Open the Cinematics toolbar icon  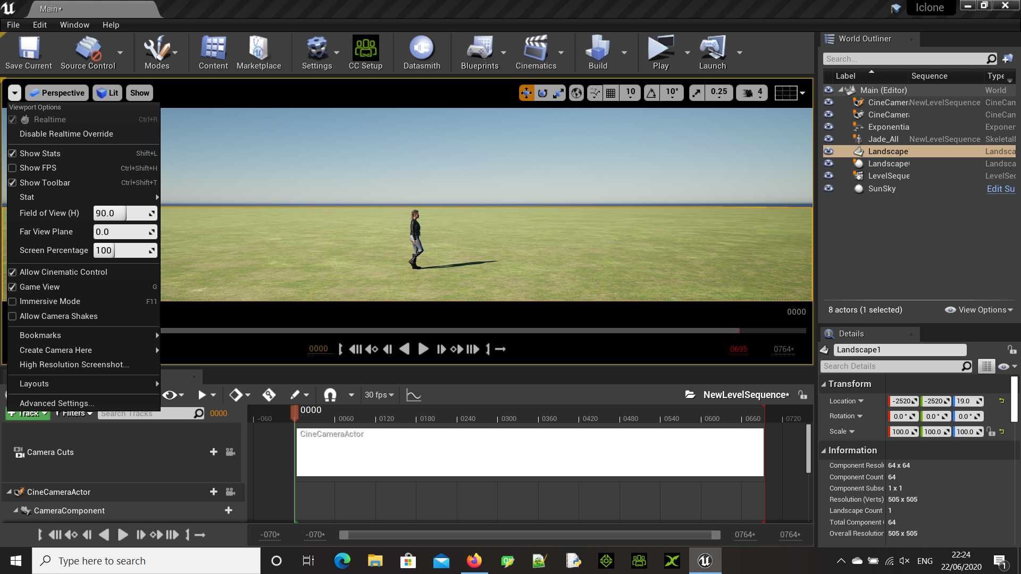pyautogui.click(x=535, y=53)
